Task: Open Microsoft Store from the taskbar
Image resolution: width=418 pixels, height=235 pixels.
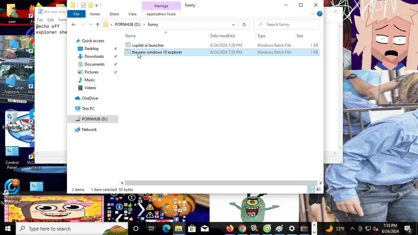Action: pos(192,228)
